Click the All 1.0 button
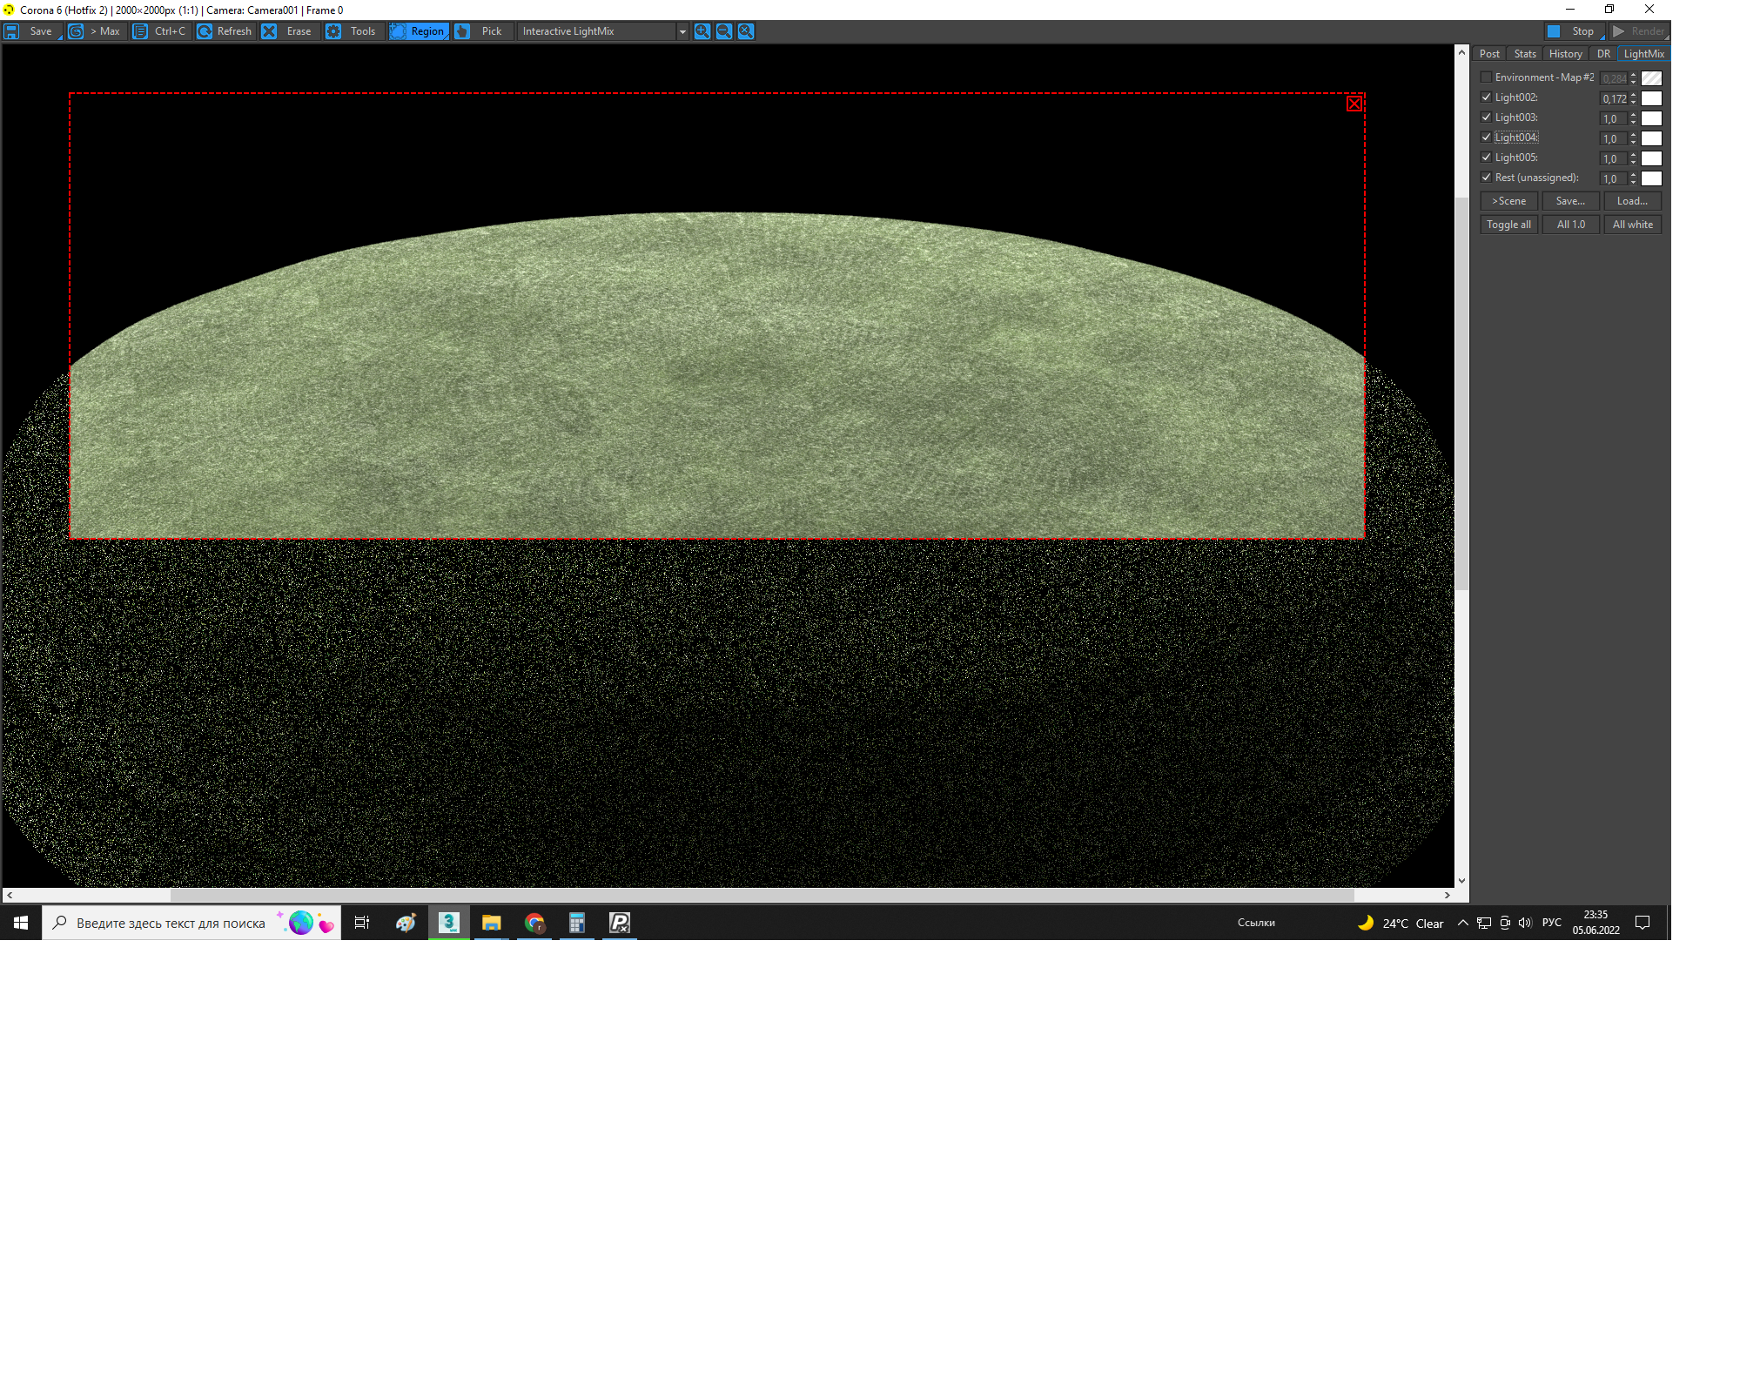Image resolution: width=1760 pixels, height=1384 pixels. click(x=1570, y=225)
